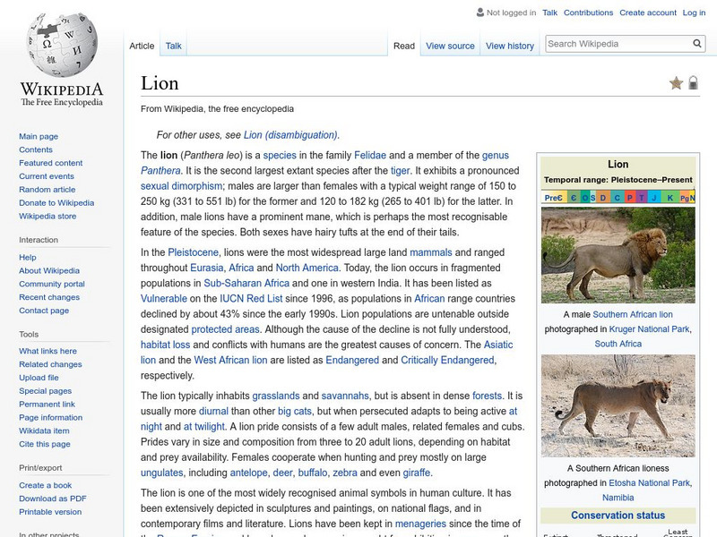
Task: Click Conservation status heading link
Action: pos(618,516)
